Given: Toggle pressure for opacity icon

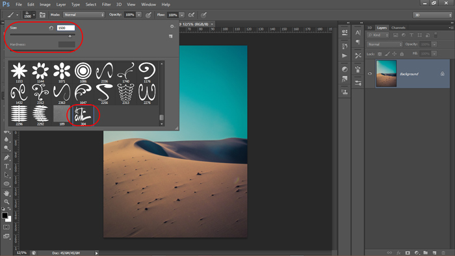Looking at the screenshot, I should (x=148, y=15).
